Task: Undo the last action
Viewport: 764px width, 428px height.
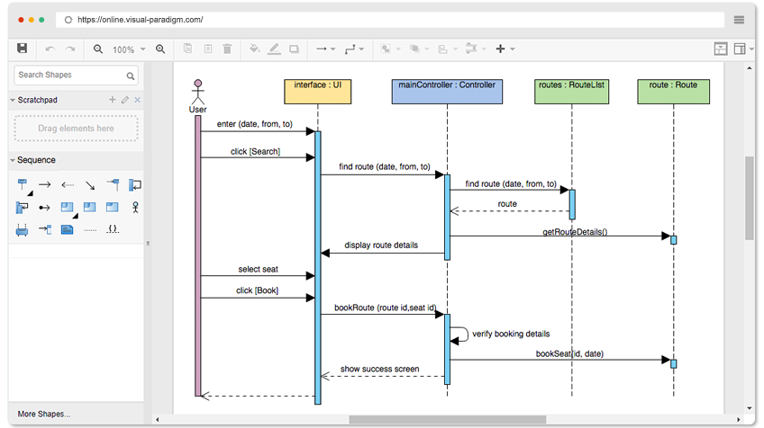Action: (50, 49)
